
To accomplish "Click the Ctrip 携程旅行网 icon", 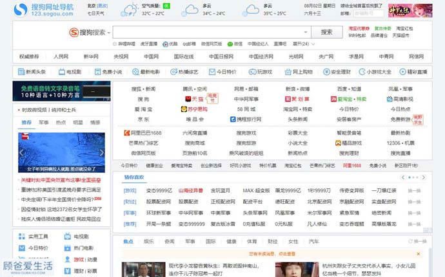I will (x=233, y=120).
